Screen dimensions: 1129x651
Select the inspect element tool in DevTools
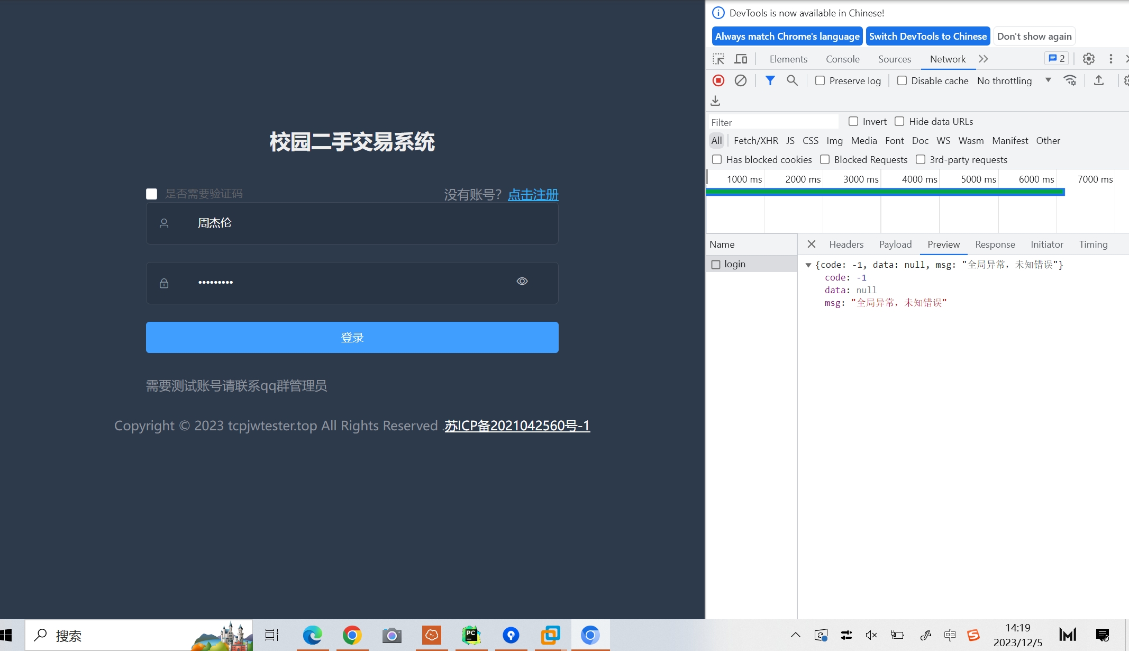pos(718,59)
